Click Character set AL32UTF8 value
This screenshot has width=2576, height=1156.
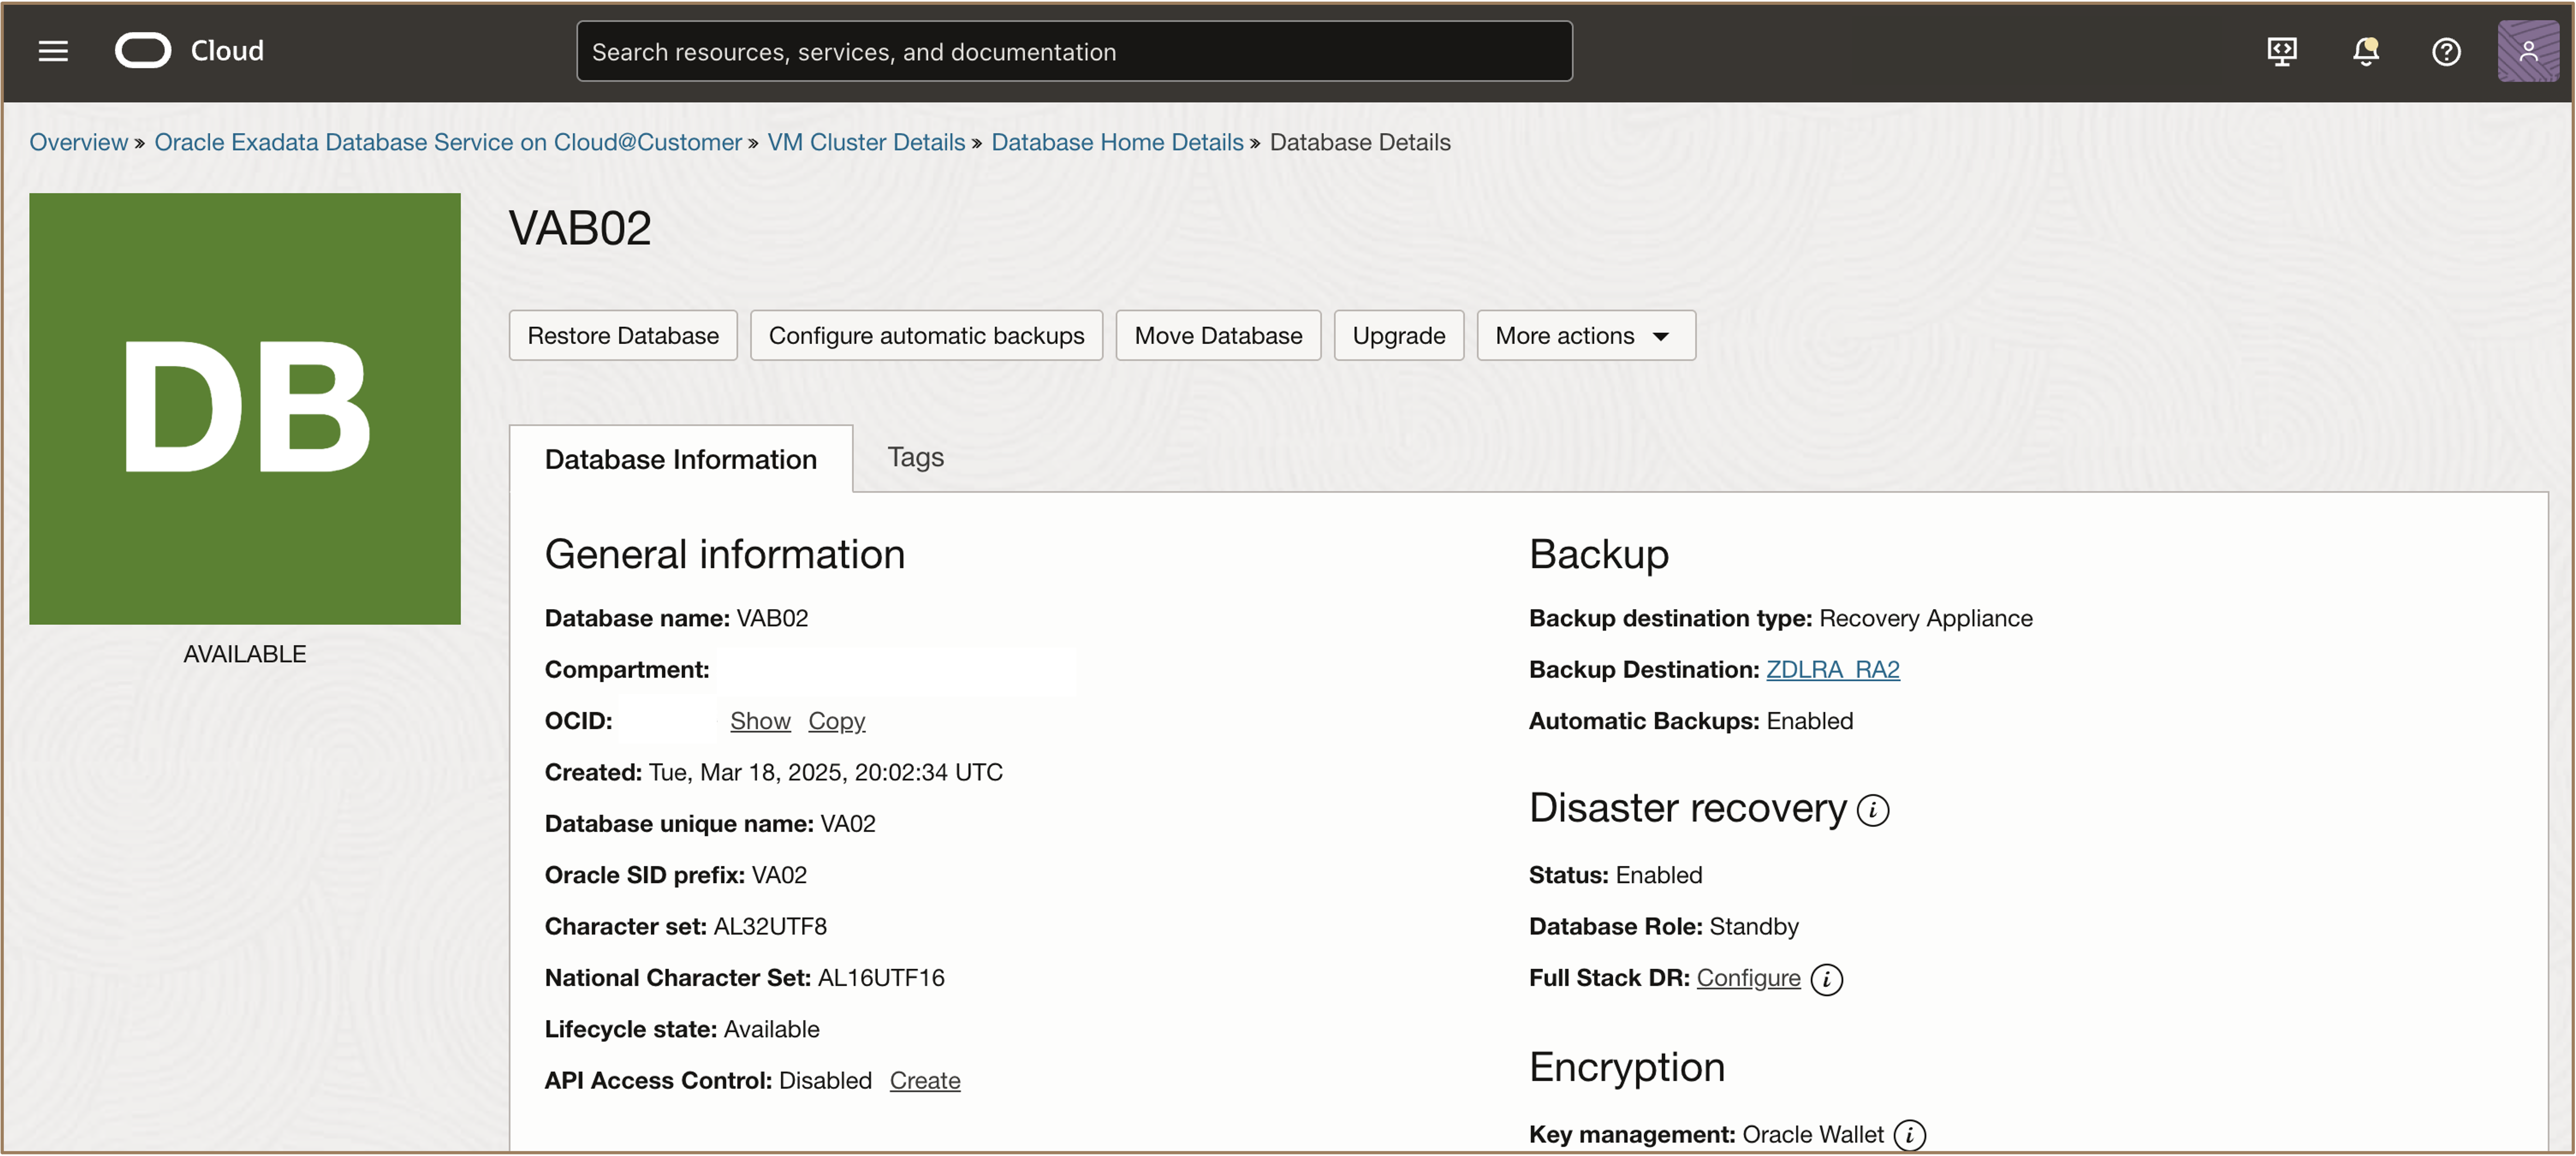[770, 926]
